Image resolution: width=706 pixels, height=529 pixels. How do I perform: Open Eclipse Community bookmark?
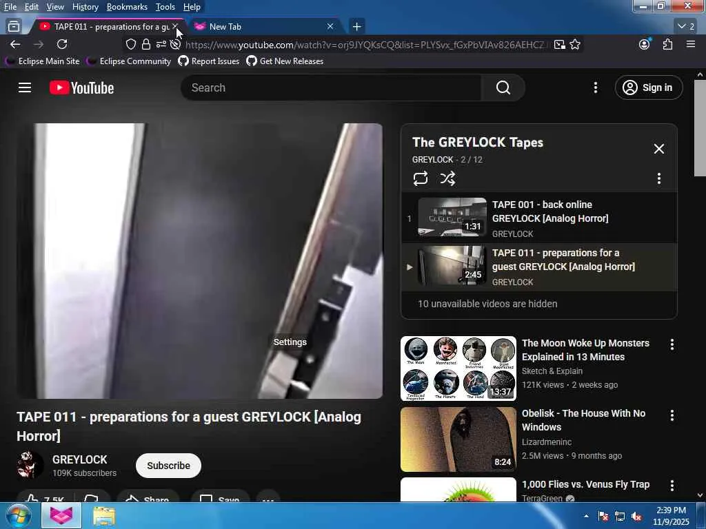pos(129,61)
